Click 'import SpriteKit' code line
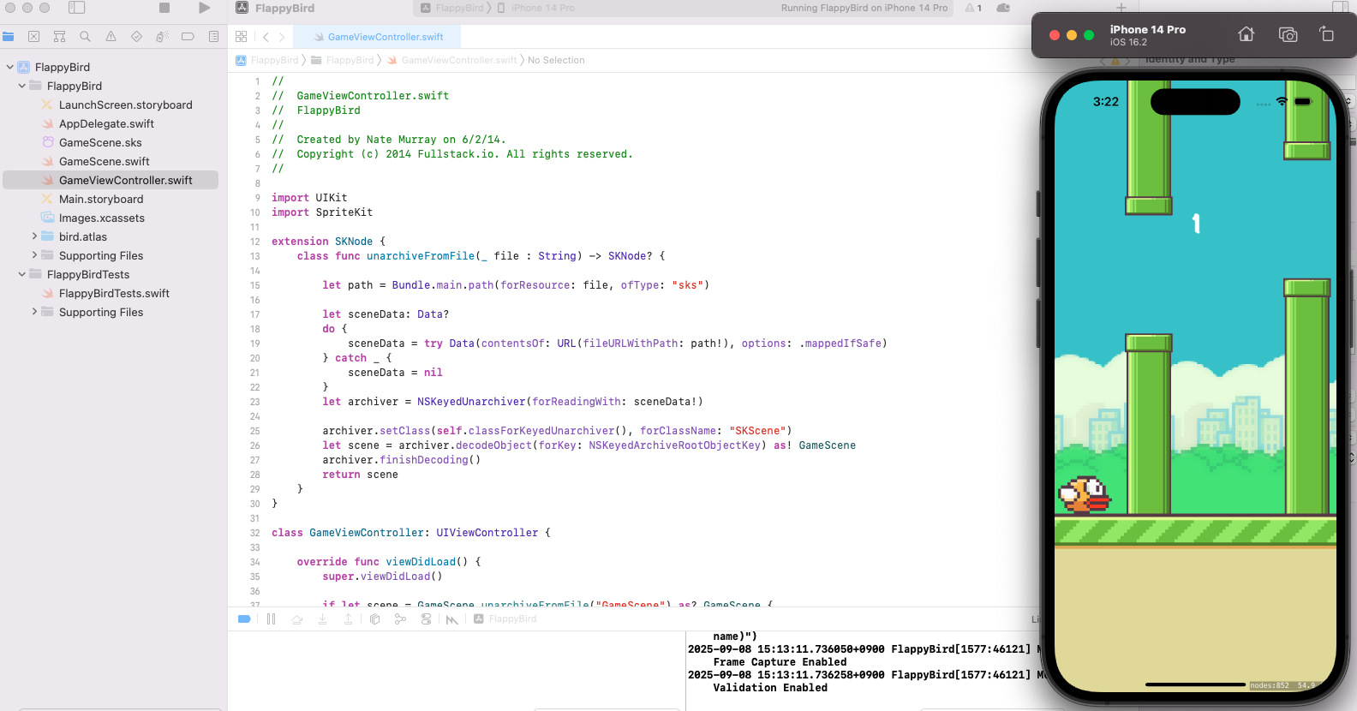The width and height of the screenshot is (1357, 711). (x=322, y=212)
